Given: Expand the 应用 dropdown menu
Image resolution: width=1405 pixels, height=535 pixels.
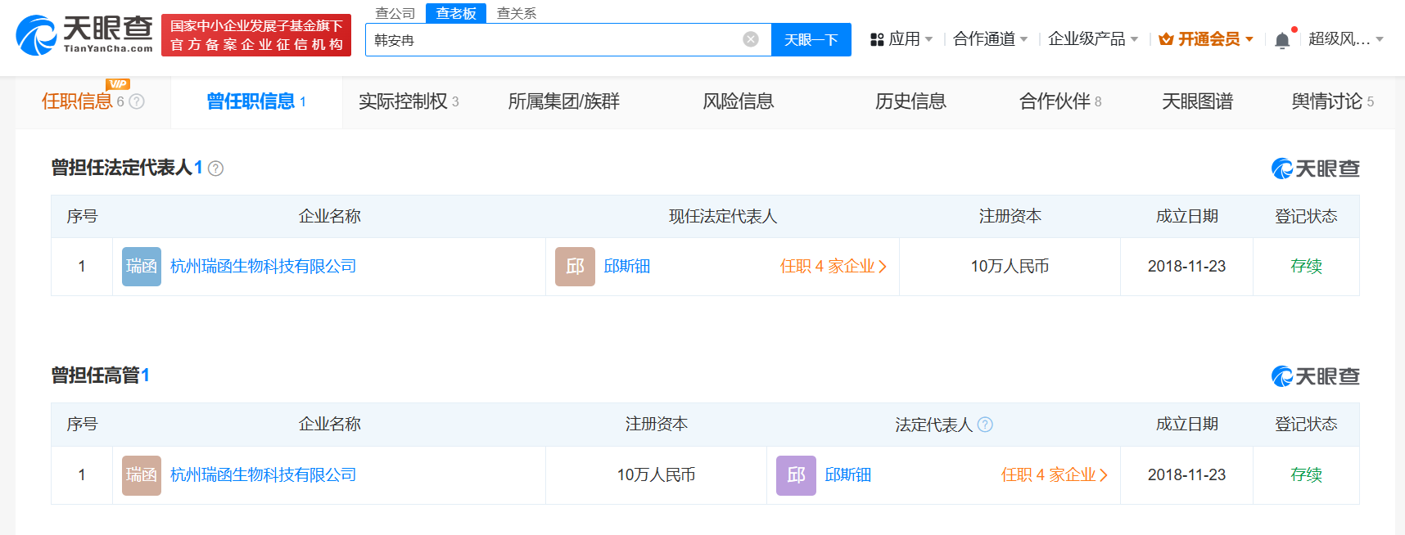Looking at the screenshot, I should (x=929, y=39).
